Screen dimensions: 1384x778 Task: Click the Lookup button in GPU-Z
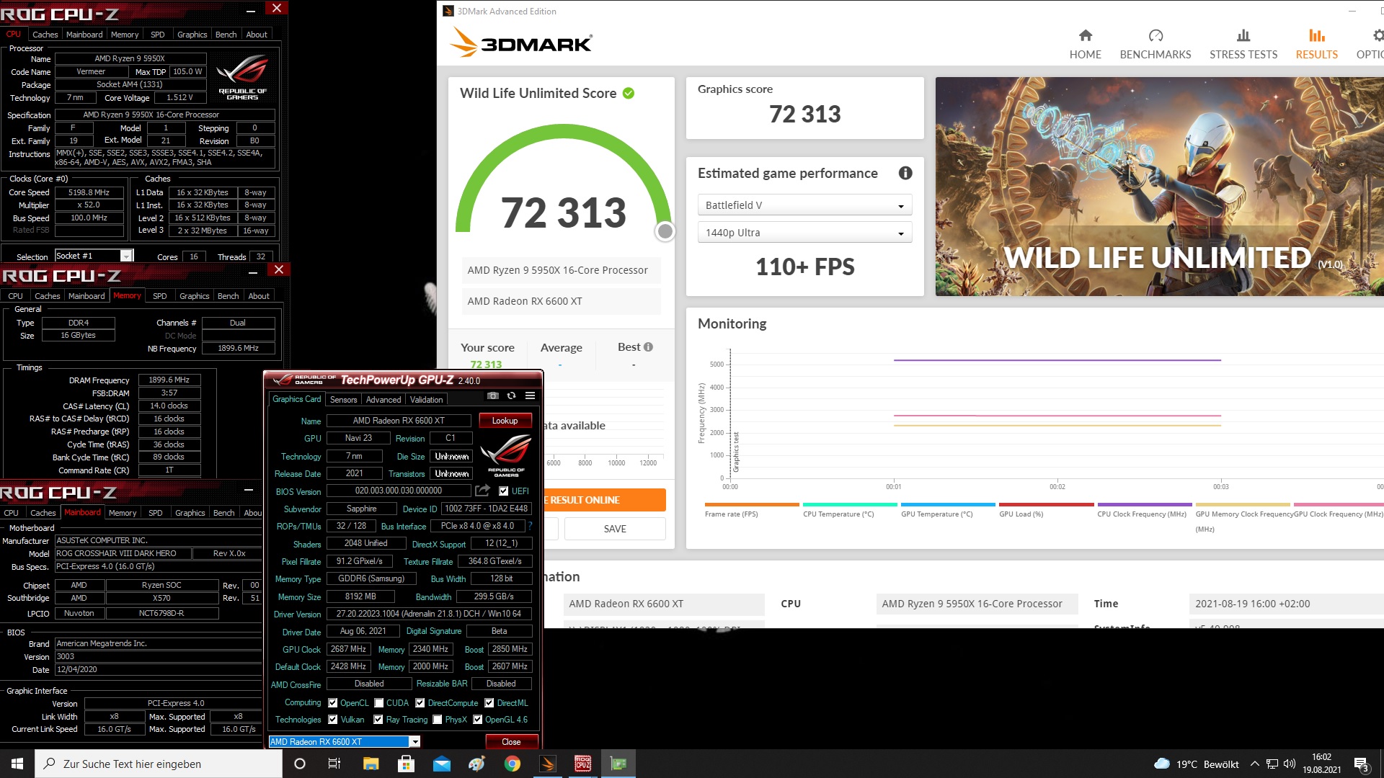click(x=505, y=421)
